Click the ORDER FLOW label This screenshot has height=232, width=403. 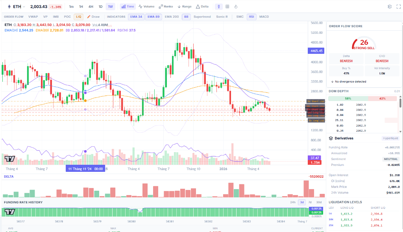coord(14,17)
